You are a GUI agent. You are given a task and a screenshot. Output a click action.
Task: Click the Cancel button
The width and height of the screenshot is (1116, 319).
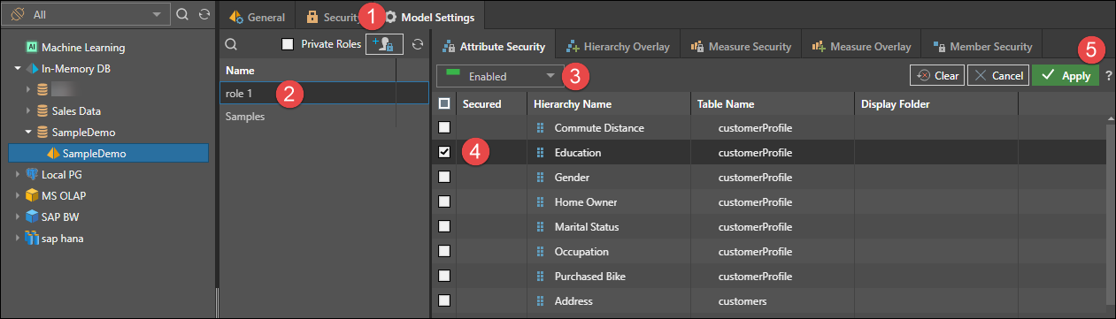pos(997,76)
